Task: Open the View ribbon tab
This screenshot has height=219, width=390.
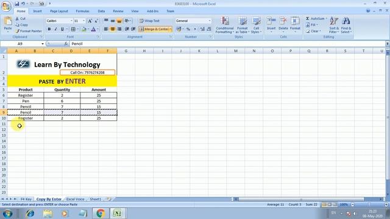Action: [x=135, y=11]
